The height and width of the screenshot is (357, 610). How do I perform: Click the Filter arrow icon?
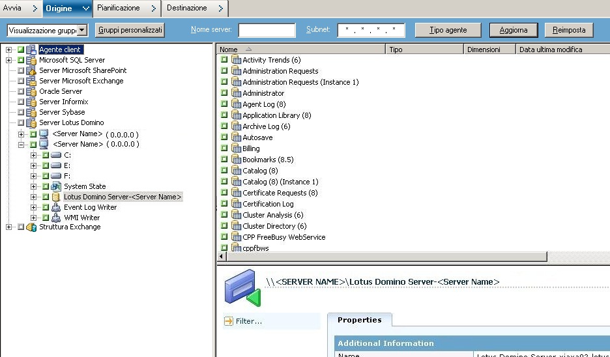pyautogui.click(x=229, y=321)
